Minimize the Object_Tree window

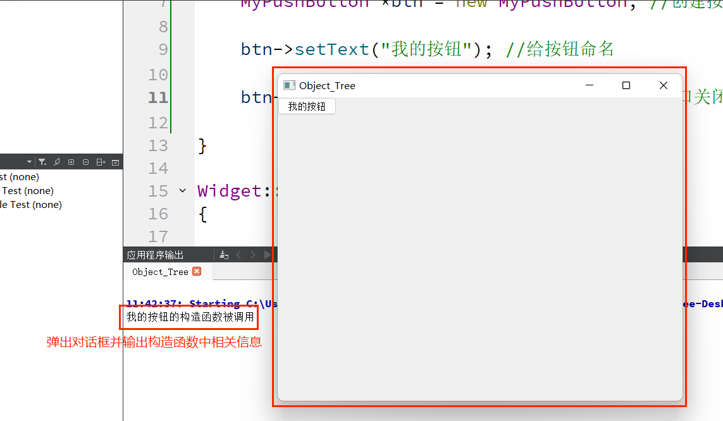pos(590,85)
